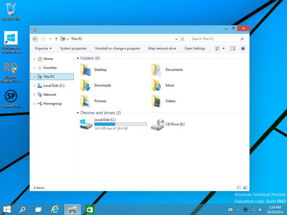Screen dimensions: 287x215
Task: Open recent locations dropdown arrow
Action: pos(50,39)
